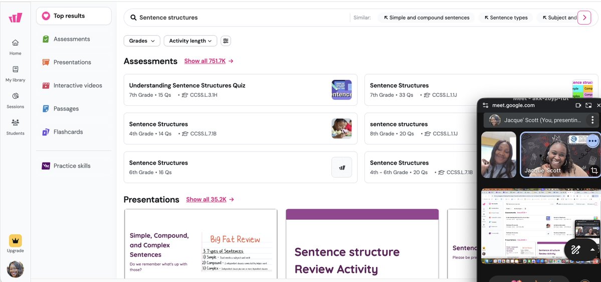Show all 751.7K assessments
The height and width of the screenshot is (282, 601).
209,61
